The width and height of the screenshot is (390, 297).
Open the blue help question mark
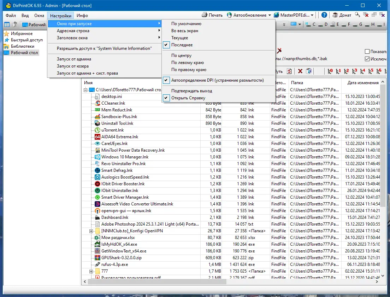tap(324, 15)
